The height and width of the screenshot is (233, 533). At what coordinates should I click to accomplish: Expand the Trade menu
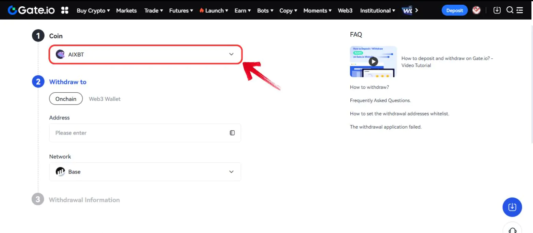point(153,11)
